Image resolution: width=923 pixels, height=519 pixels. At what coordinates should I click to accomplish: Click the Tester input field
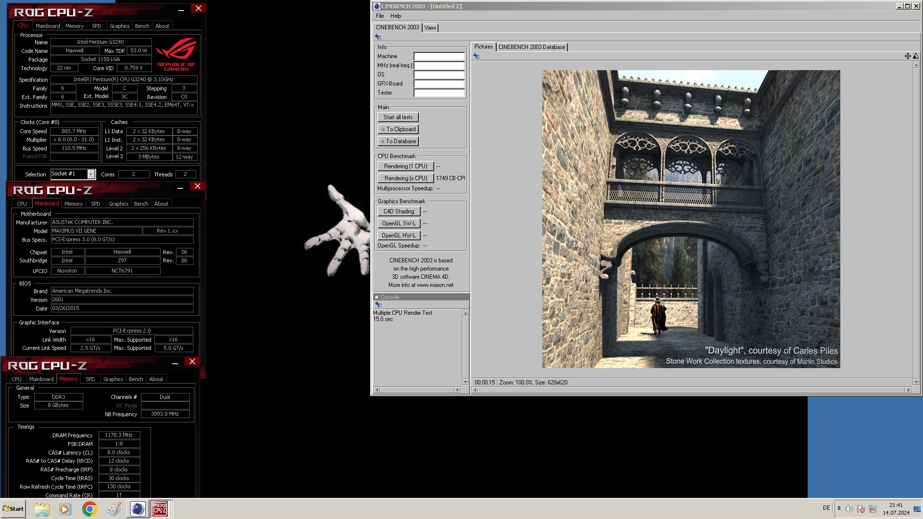coord(439,93)
